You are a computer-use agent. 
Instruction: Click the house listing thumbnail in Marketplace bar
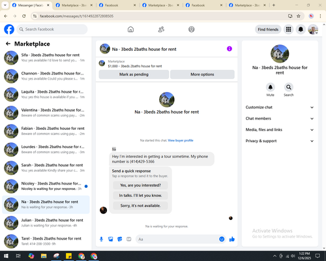[x=102, y=63]
